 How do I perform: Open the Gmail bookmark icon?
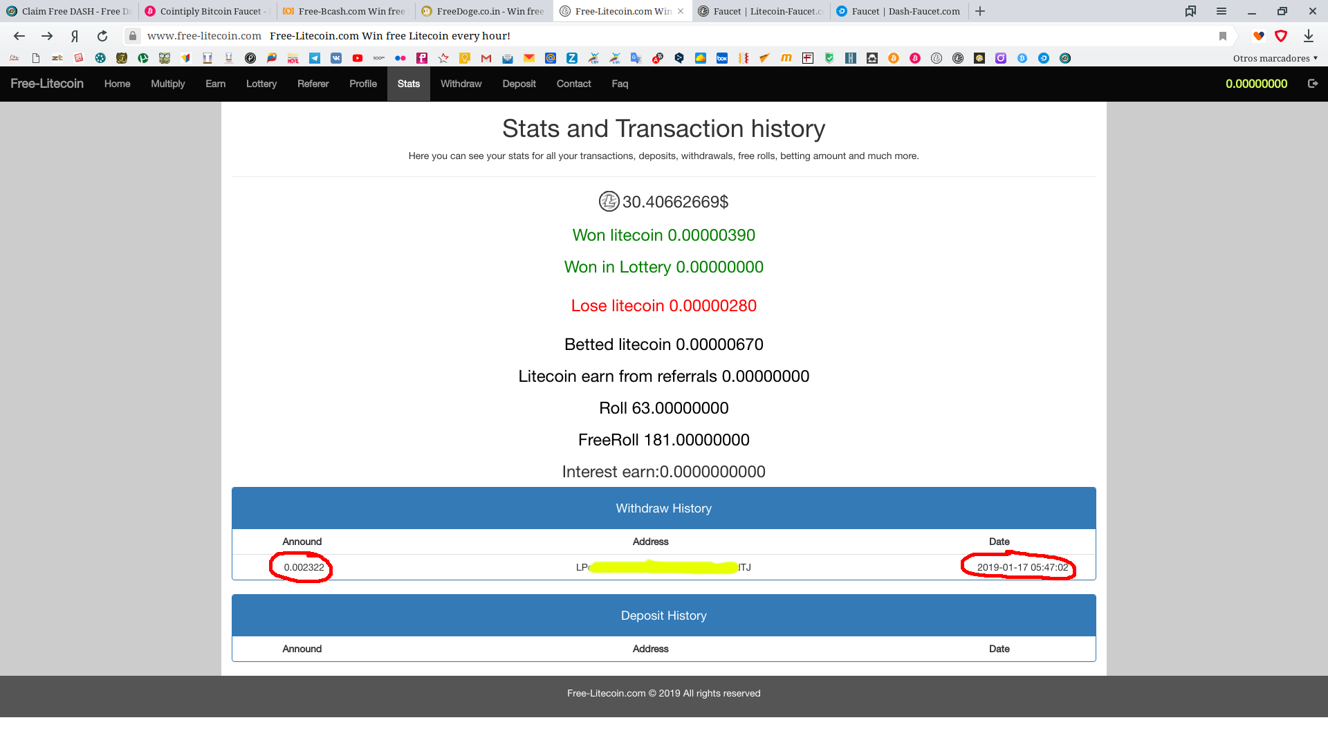[486, 58]
